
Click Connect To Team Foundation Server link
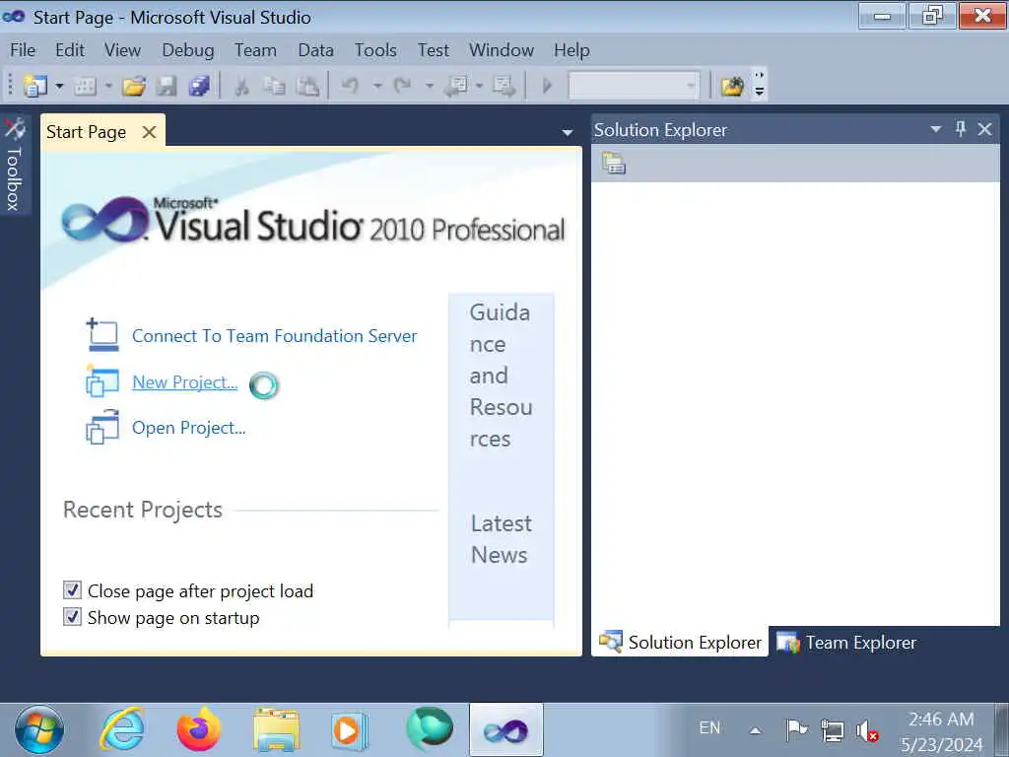(275, 336)
